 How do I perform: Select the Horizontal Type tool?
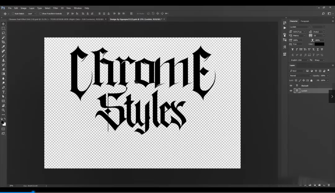3,92
